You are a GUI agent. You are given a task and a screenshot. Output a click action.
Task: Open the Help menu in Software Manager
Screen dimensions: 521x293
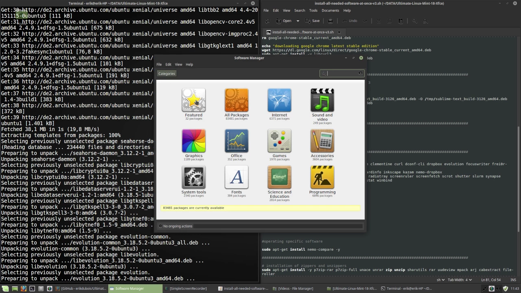[189, 64]
